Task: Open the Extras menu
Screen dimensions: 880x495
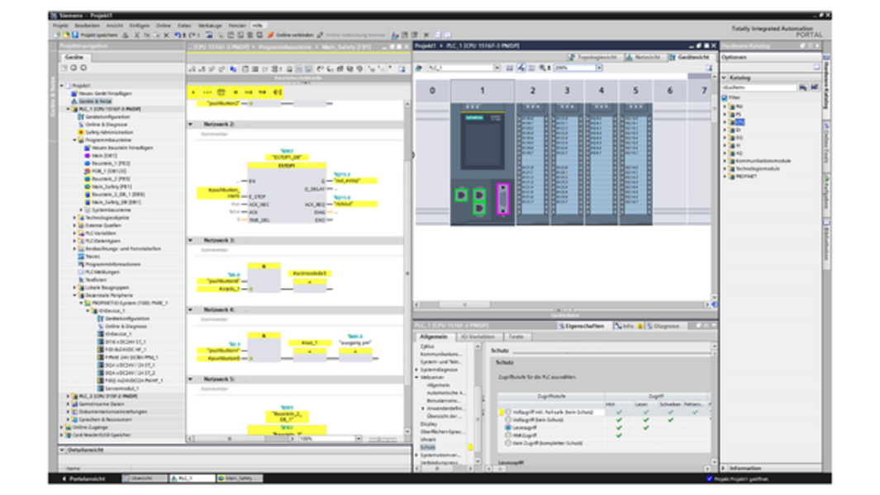Action: (x=184, y=26)
